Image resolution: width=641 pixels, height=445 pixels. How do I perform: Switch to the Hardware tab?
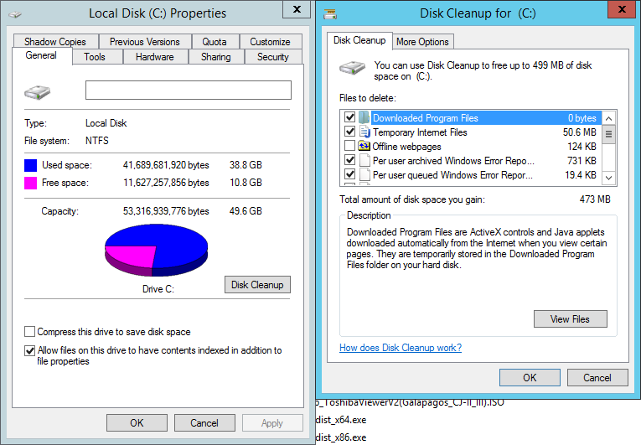(155, 57)
